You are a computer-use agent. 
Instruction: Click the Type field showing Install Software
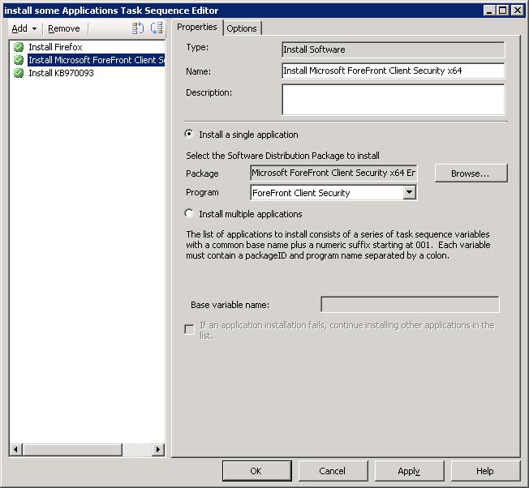click(393, 49)
